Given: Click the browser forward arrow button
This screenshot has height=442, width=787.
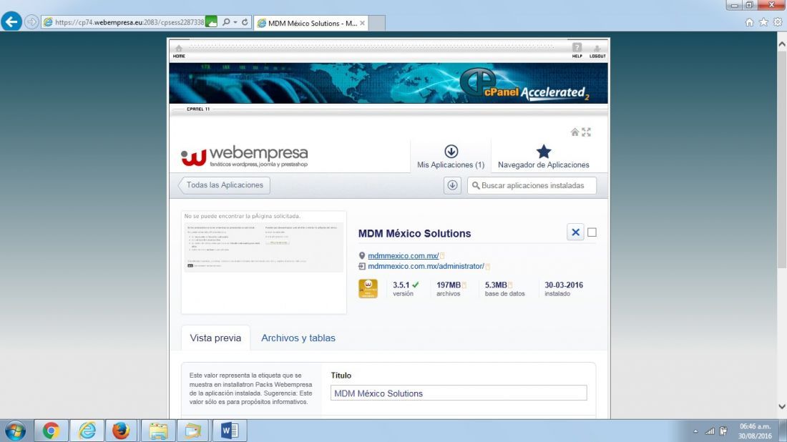Looking at the screenshot, I should pos(31,22).
